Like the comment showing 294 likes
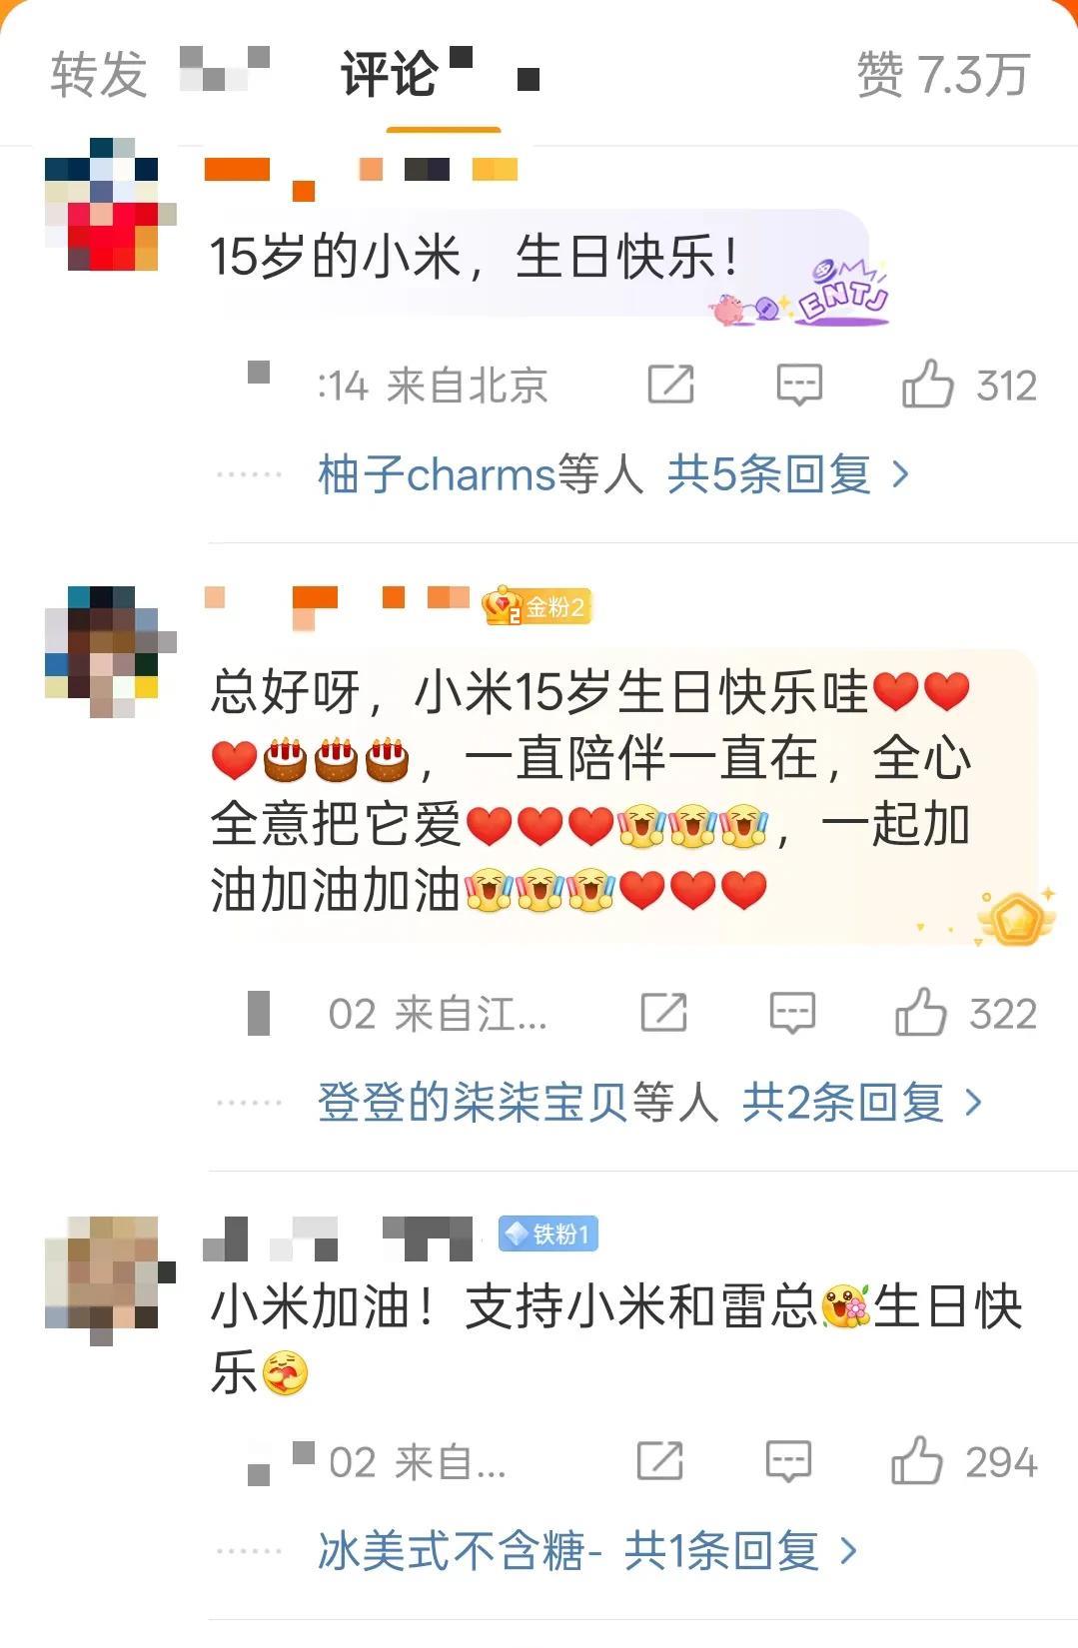This screenshot has height=1648, width=1078. (x=916, y=1460)
